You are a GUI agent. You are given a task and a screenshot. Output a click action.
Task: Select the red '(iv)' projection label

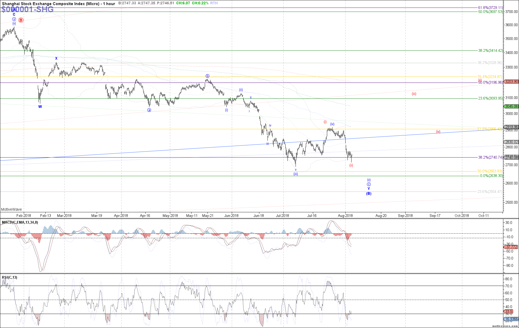coord(438,132)
